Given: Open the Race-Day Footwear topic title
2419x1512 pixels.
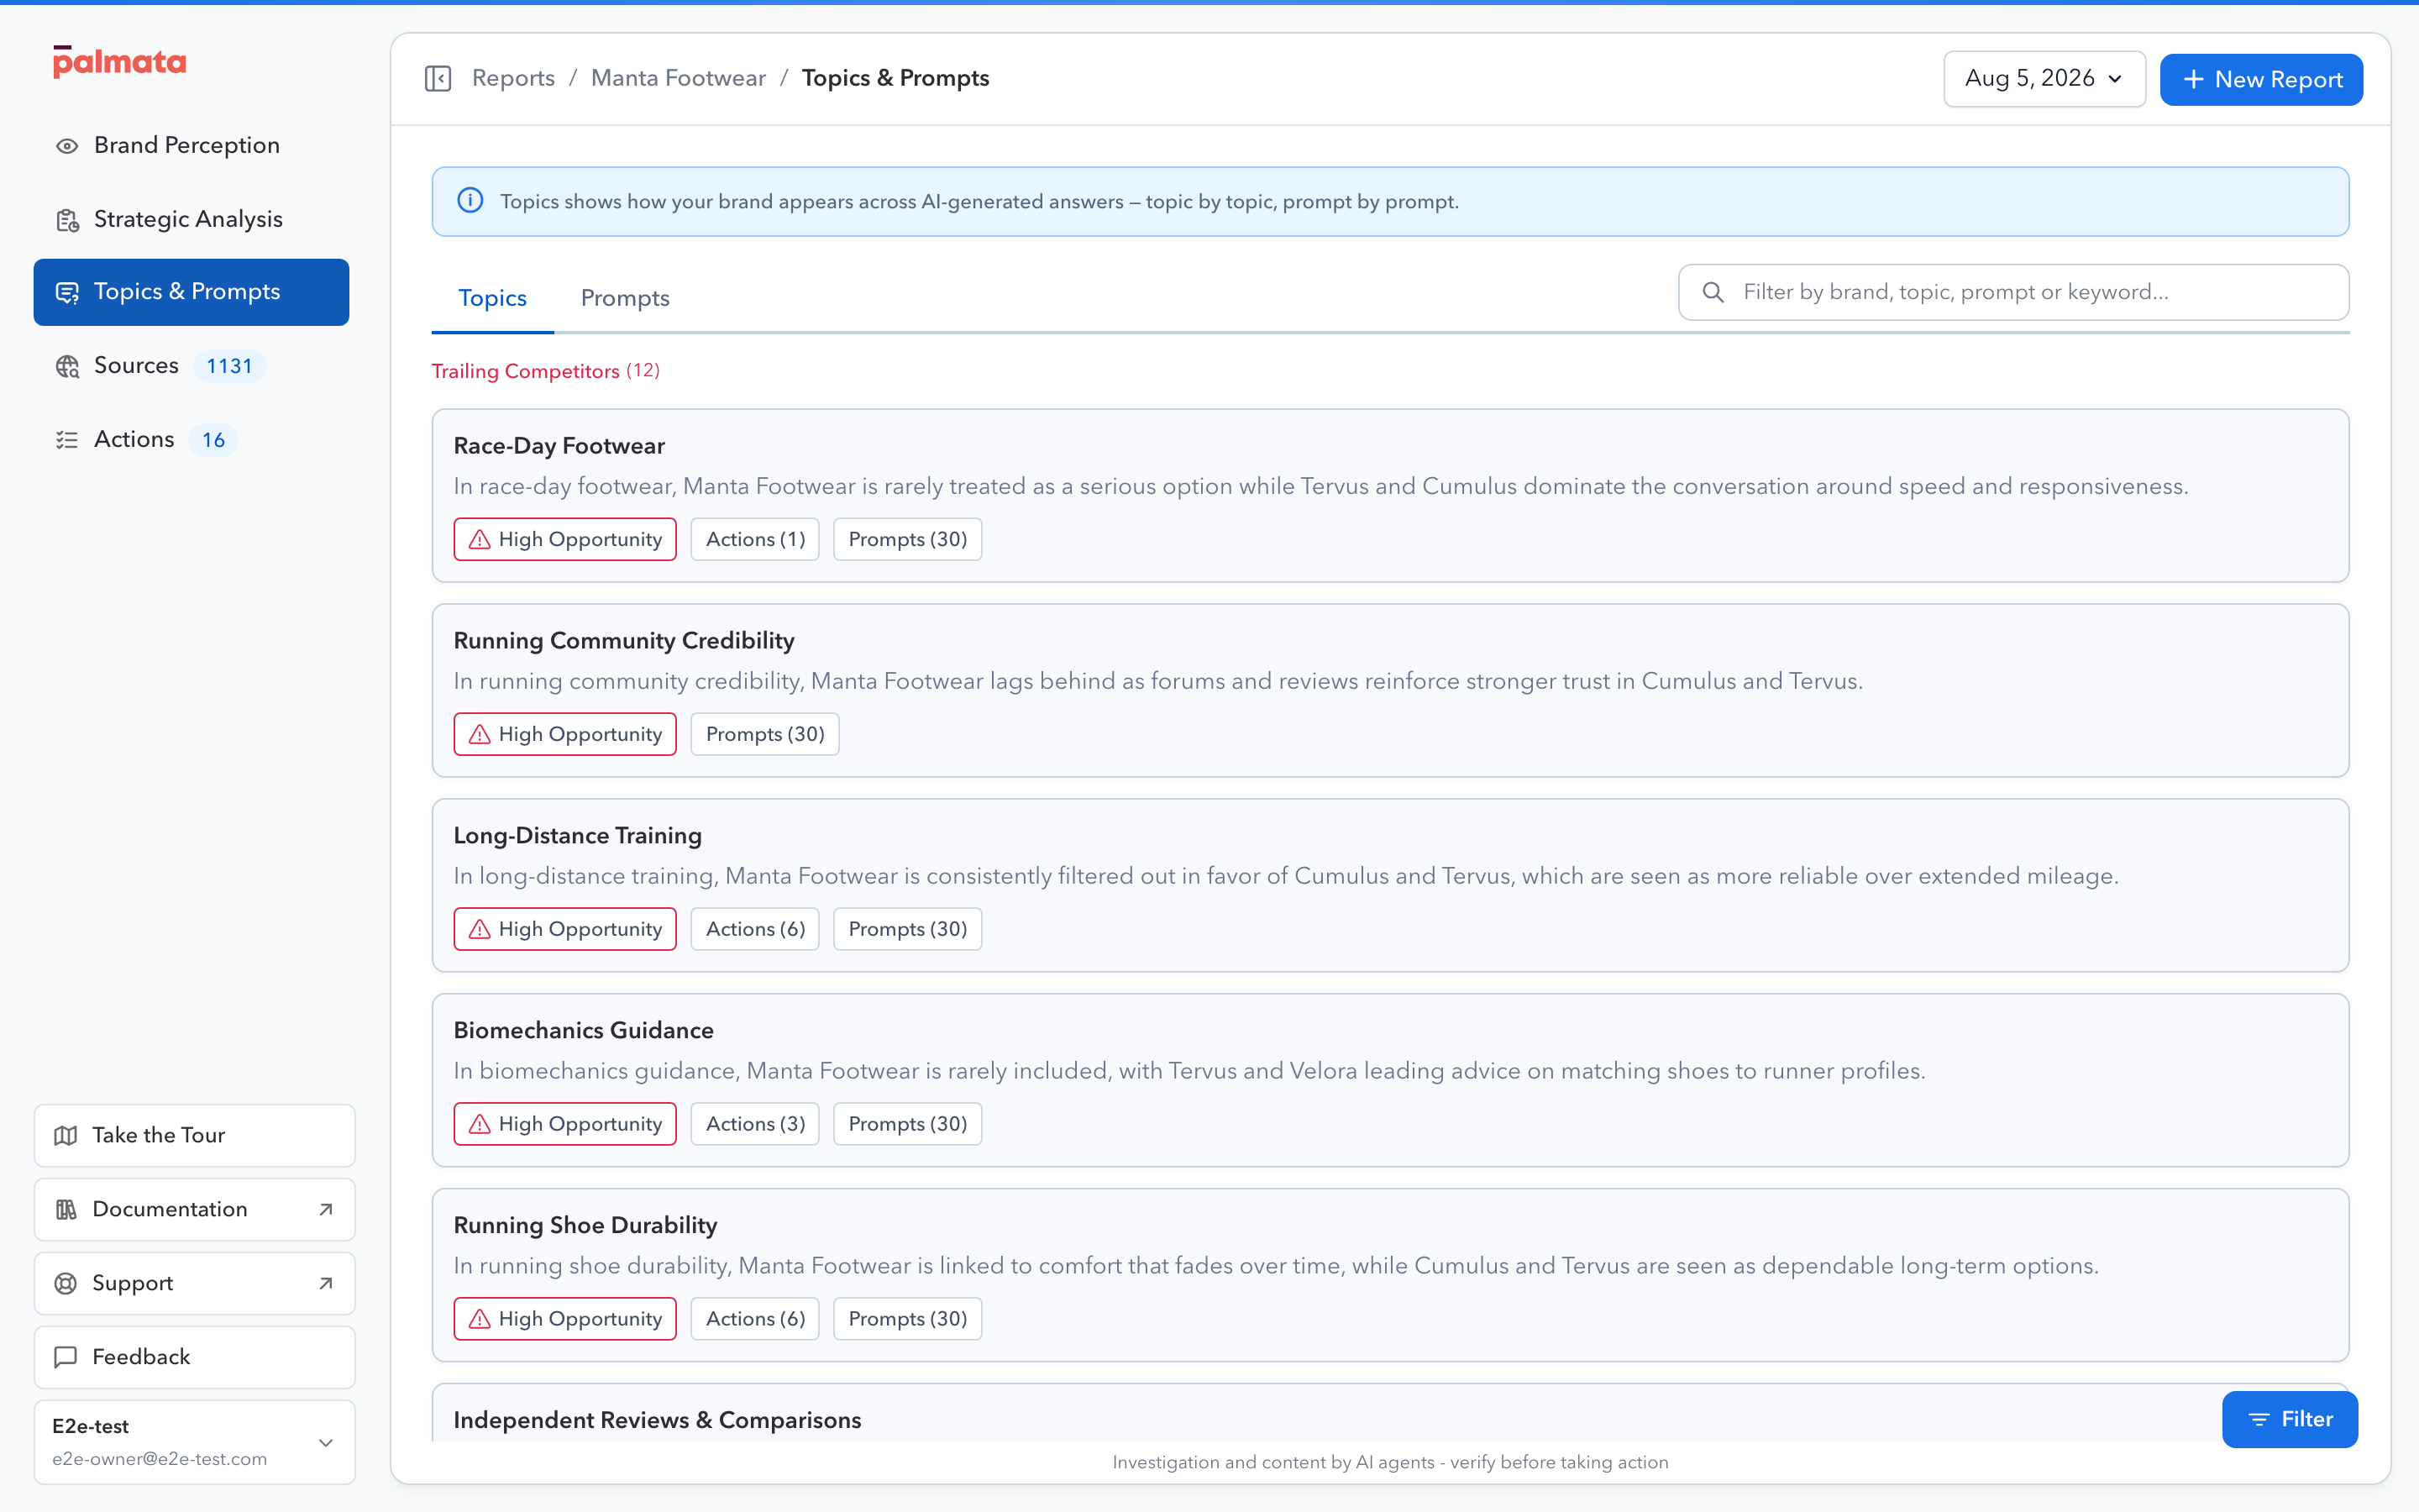Looking at the screenshot, I should [559, 446].
